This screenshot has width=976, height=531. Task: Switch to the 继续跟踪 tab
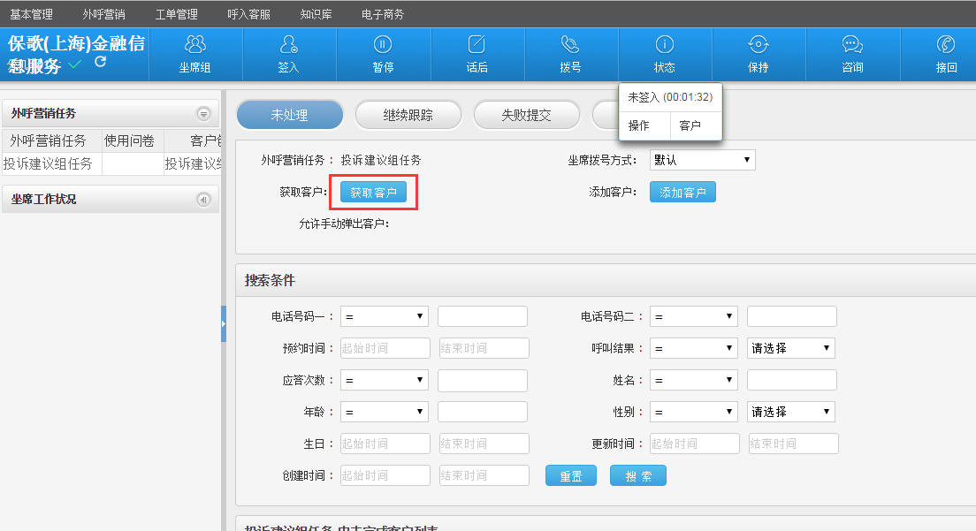point(408,115)
